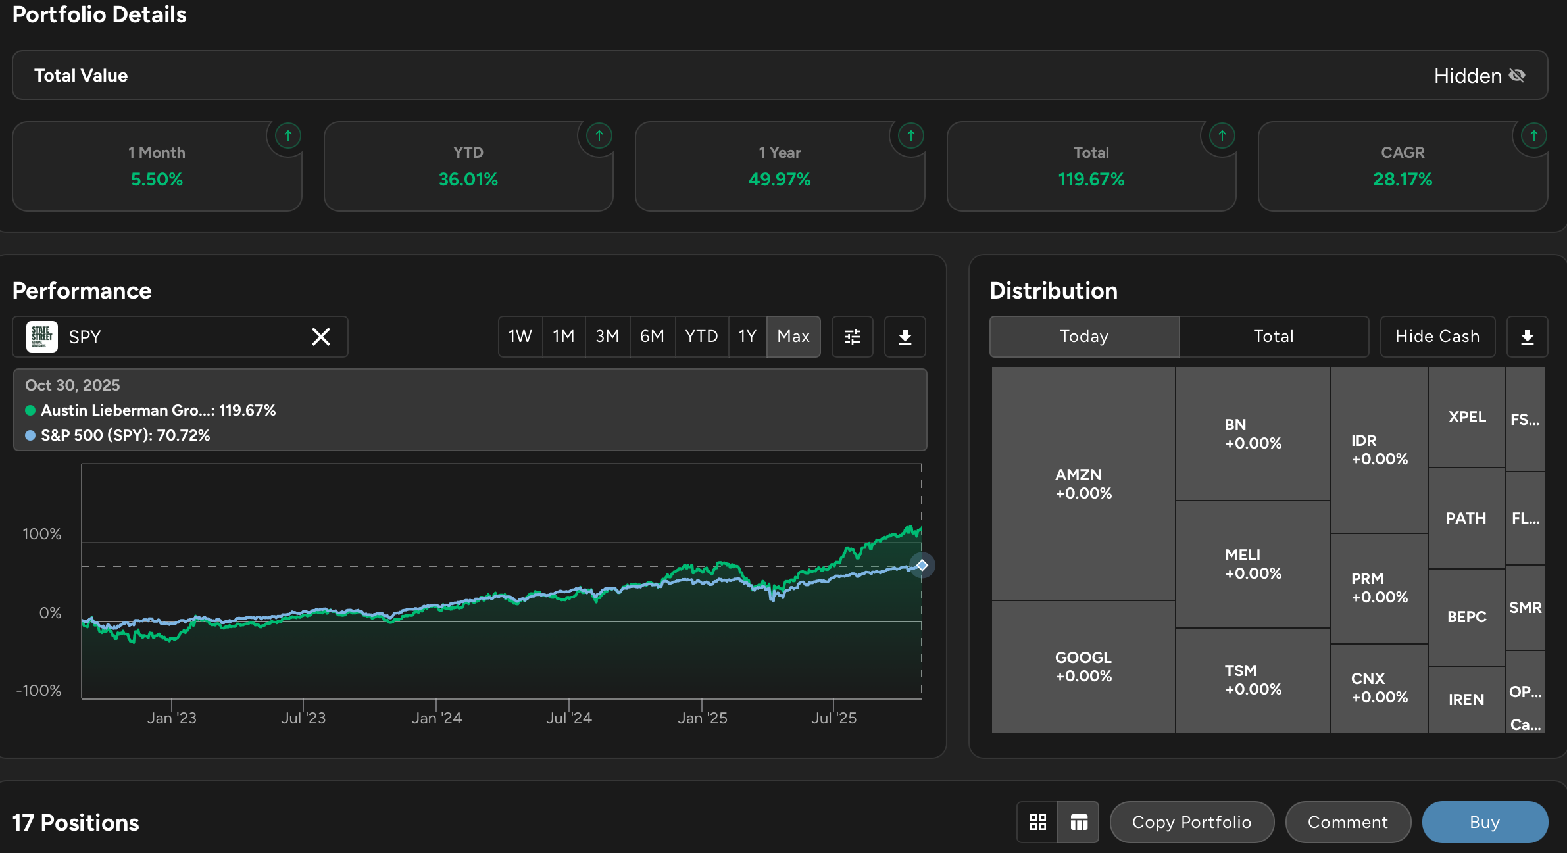
Task: Remove the SPY benchmark with the X
Action: click(x=321, y=337)
